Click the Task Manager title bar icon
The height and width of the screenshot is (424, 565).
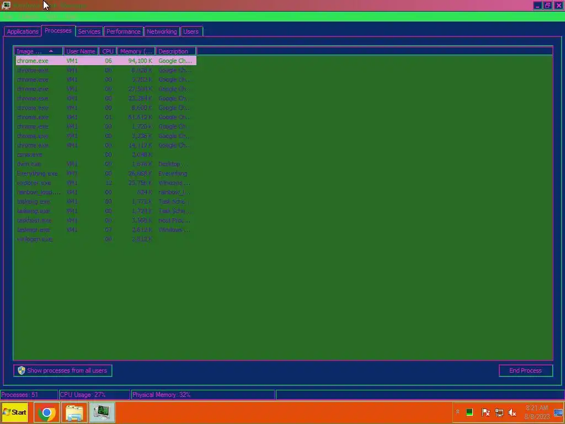(x=6, y=6)
